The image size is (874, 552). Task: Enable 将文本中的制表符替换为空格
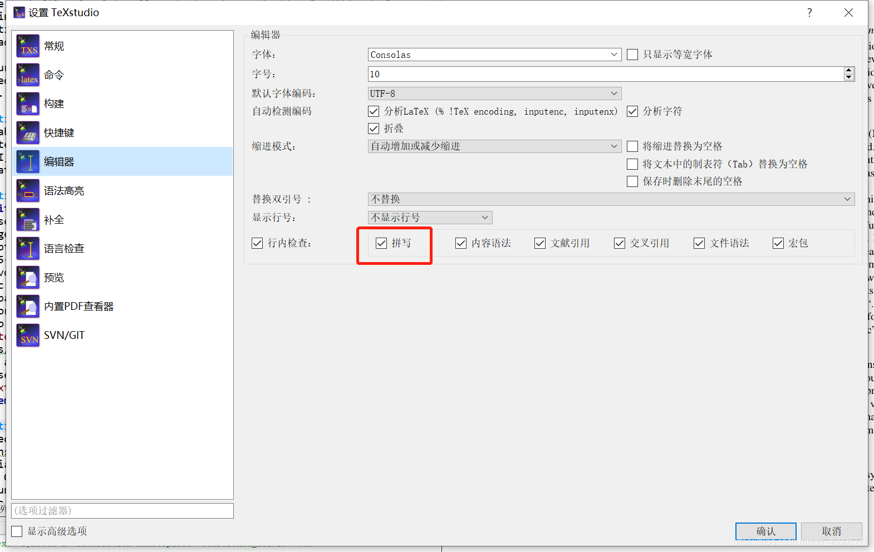pos(632,164)
